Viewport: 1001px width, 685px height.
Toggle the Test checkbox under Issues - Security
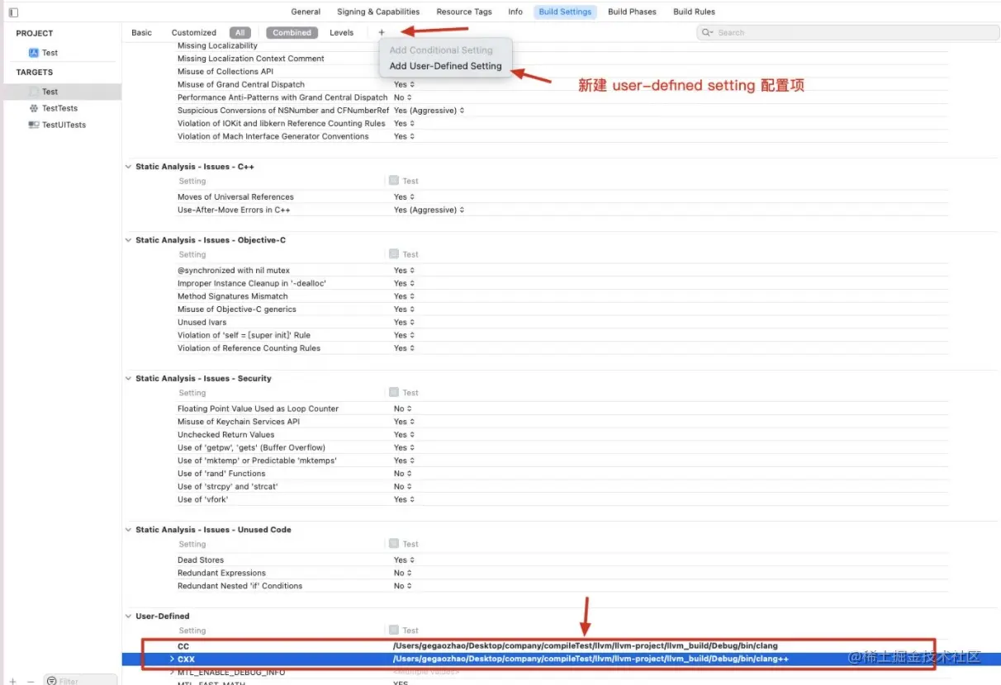click(393, 392)
